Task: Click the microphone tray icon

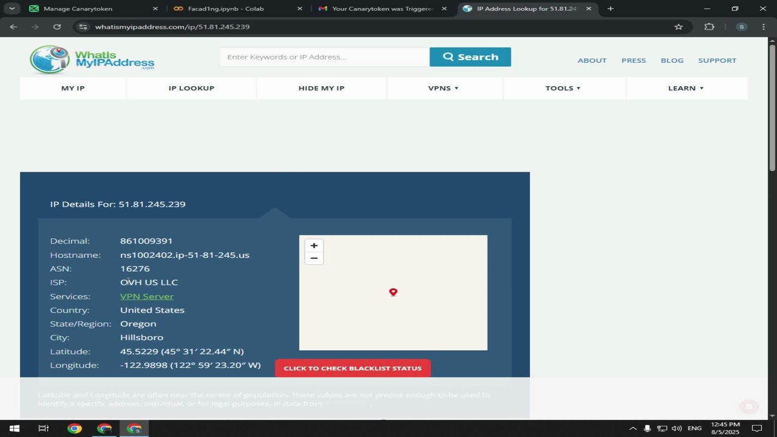Action: click(x=647, y=429)
